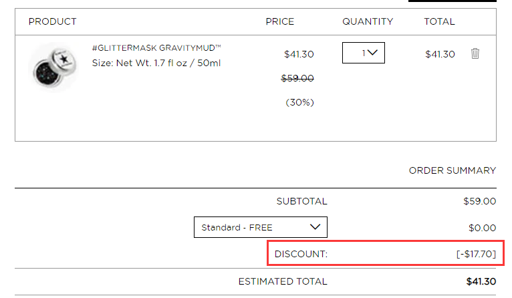Click the ESTIMATED TOTAL bold $41.30

click(x=481, y=281)
